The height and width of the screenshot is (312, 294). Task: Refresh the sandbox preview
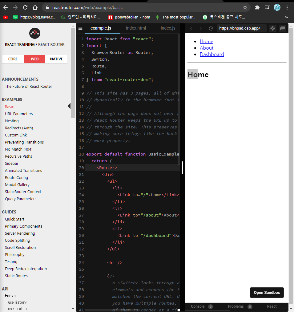(211, 28)
